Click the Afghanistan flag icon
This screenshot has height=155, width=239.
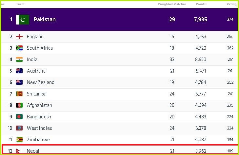tap(19, 105)
